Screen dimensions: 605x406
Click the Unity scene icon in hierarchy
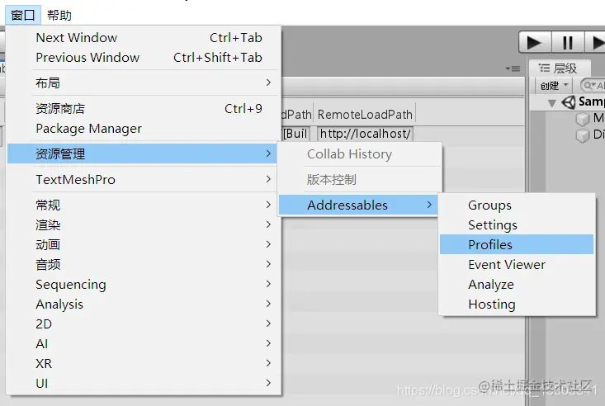[x=569, y=102]
